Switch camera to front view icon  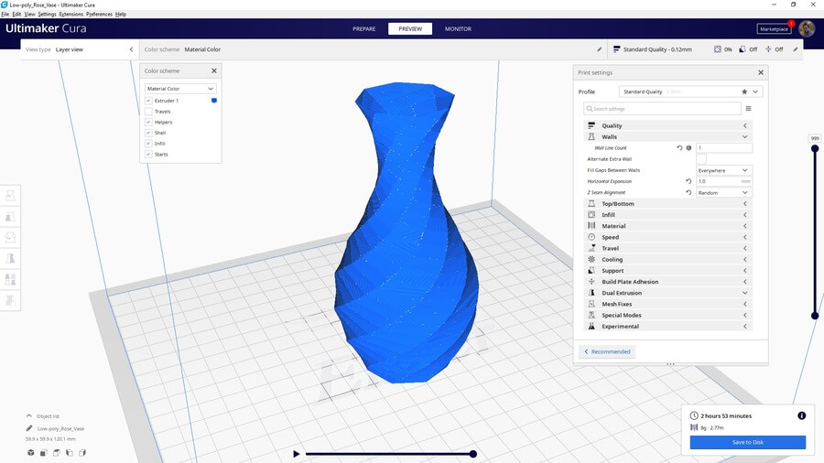coord(44,453)
